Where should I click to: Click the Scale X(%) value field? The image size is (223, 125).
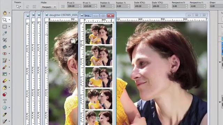141,6
